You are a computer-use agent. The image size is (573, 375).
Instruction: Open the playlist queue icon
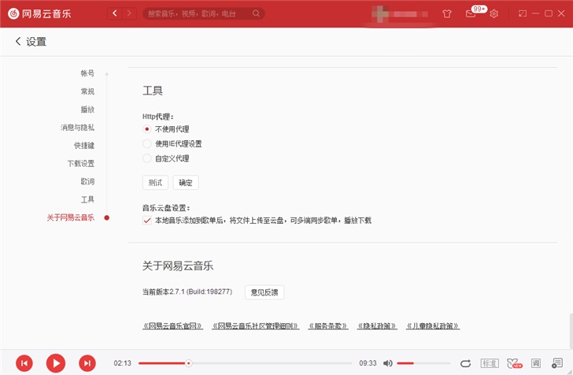pos(557,363)
